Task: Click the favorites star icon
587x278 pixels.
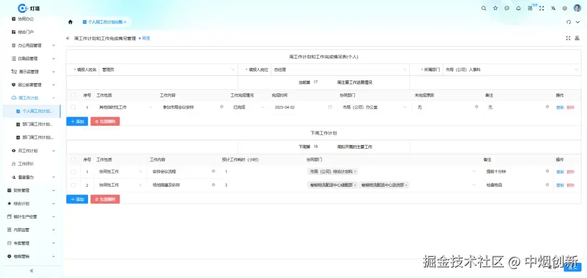Action: pyautogui.click(x=495, y=8)
